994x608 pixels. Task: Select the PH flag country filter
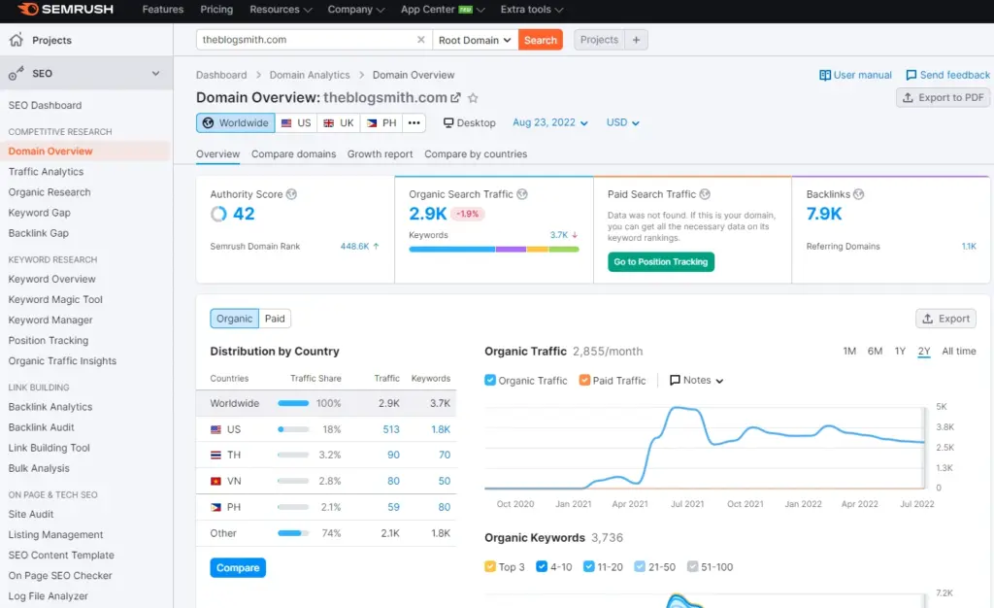pos(381,123)
